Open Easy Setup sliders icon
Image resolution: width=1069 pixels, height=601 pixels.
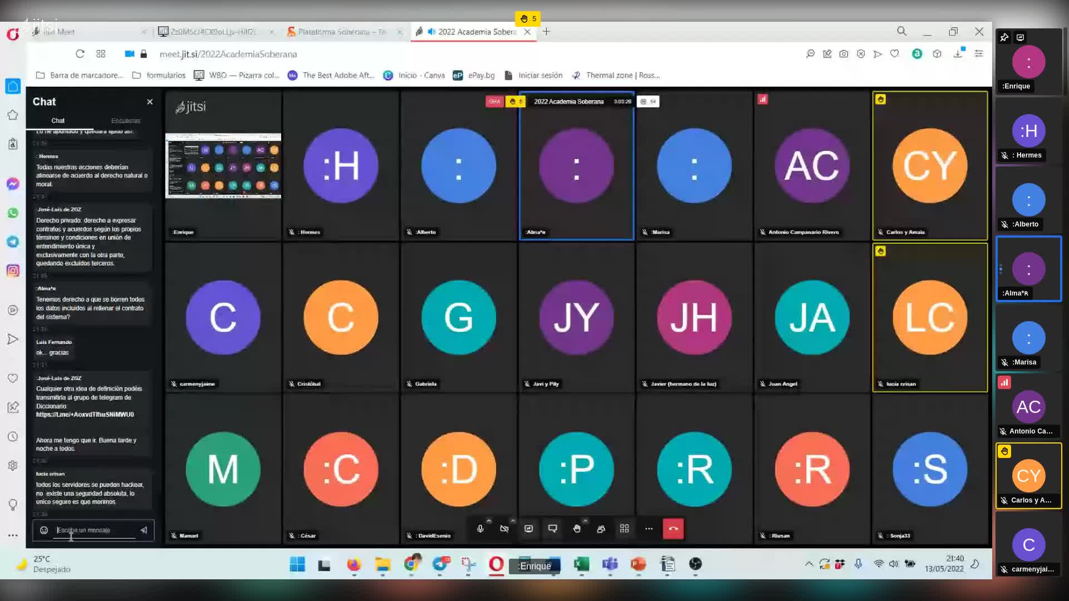[x=979, y=54]
